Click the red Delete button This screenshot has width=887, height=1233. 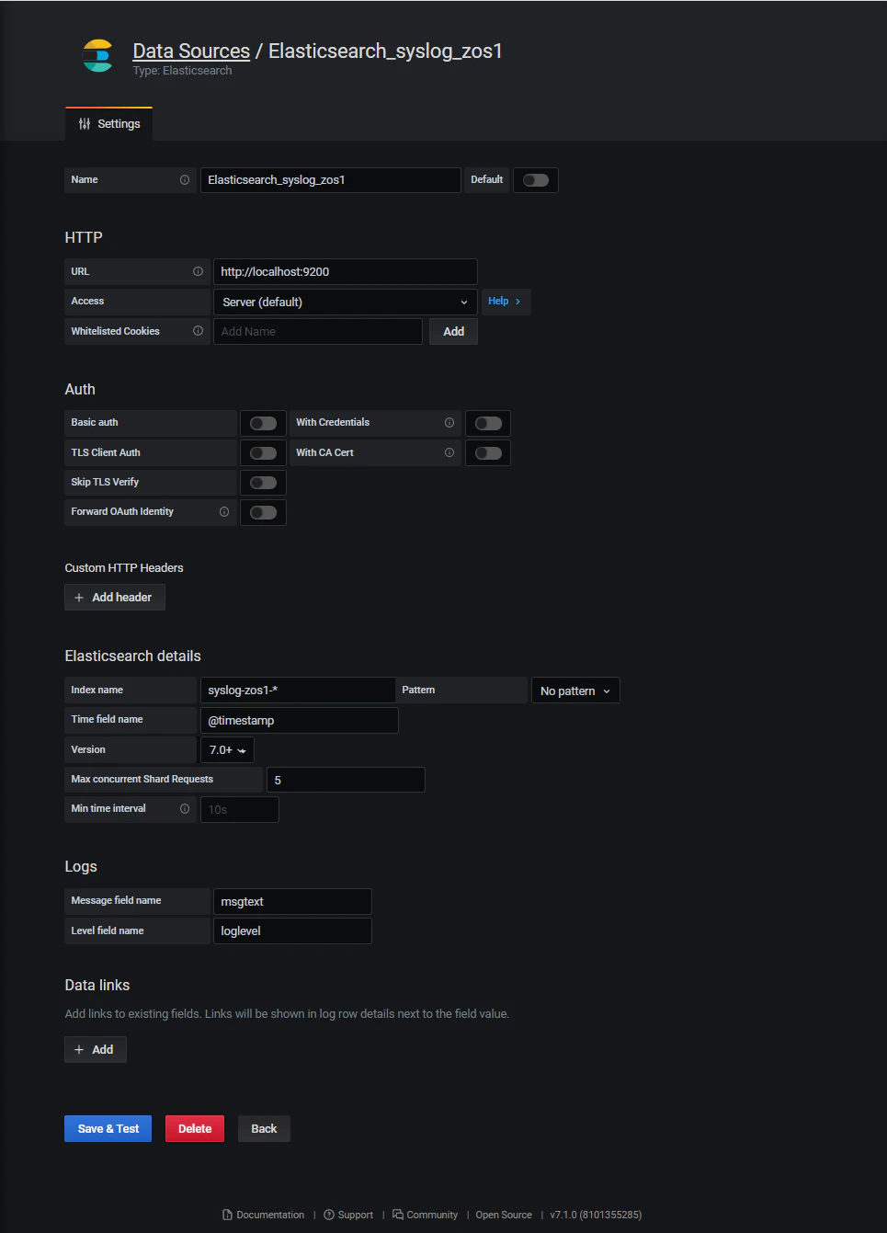pos(195,1129)
